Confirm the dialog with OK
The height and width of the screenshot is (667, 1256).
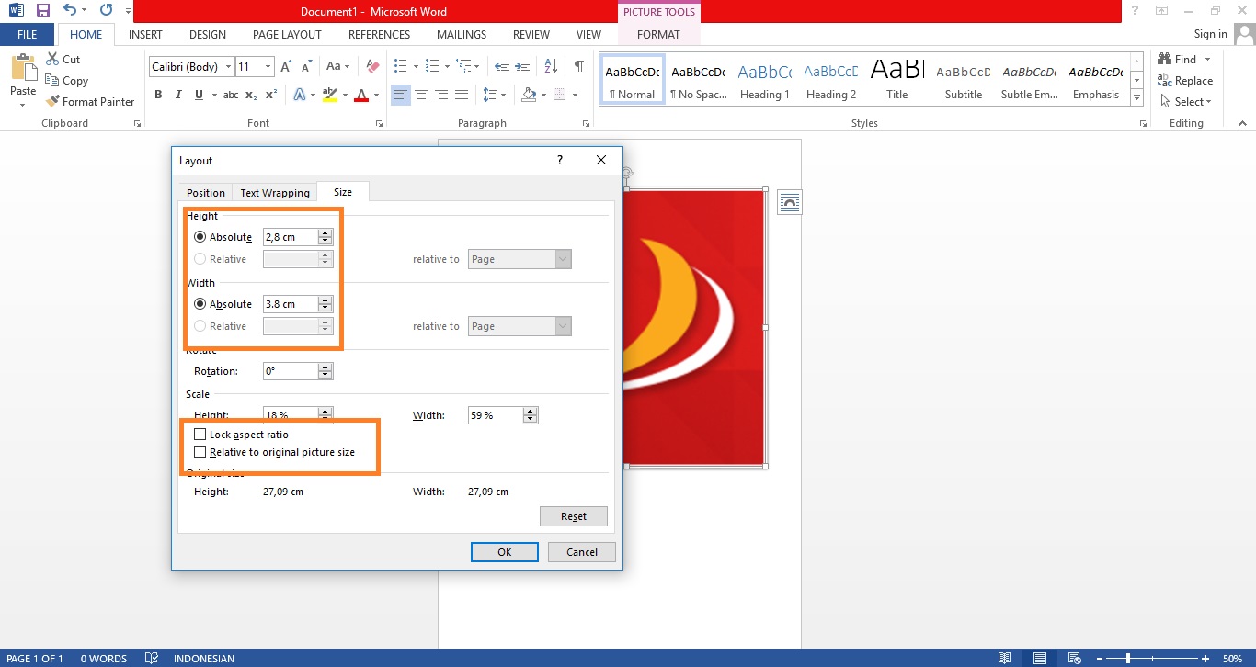coord(504,552)
